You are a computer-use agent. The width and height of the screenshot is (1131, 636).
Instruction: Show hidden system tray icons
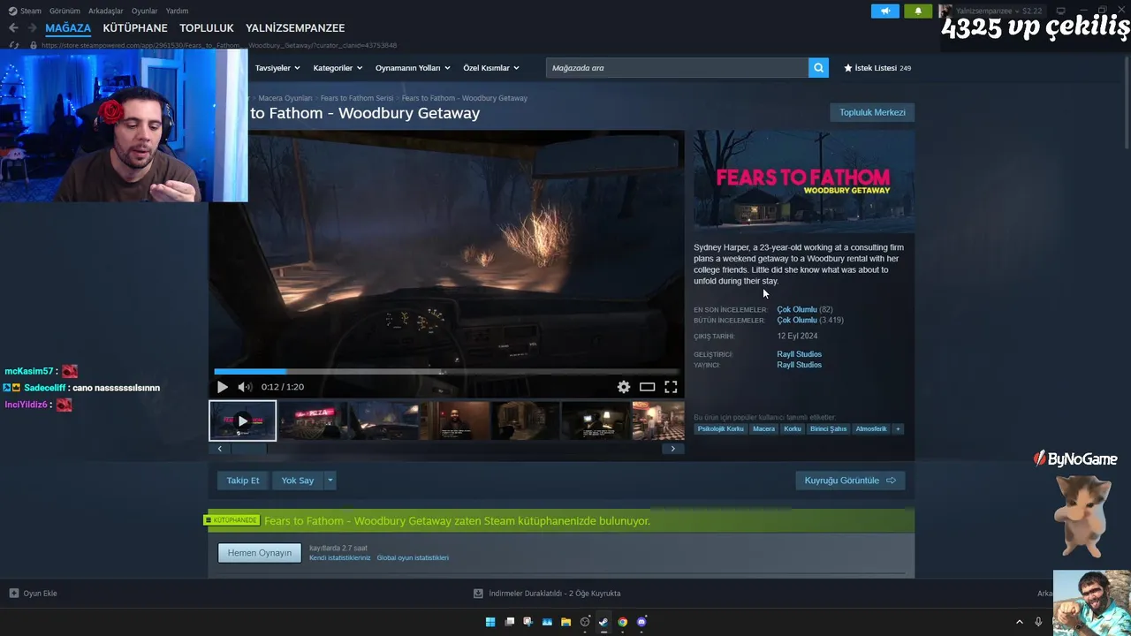[1019, 622]
